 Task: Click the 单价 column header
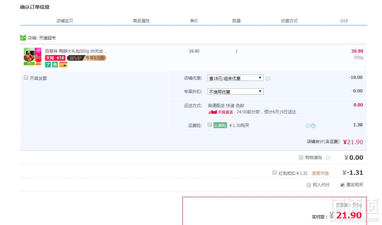pos(194,21)
